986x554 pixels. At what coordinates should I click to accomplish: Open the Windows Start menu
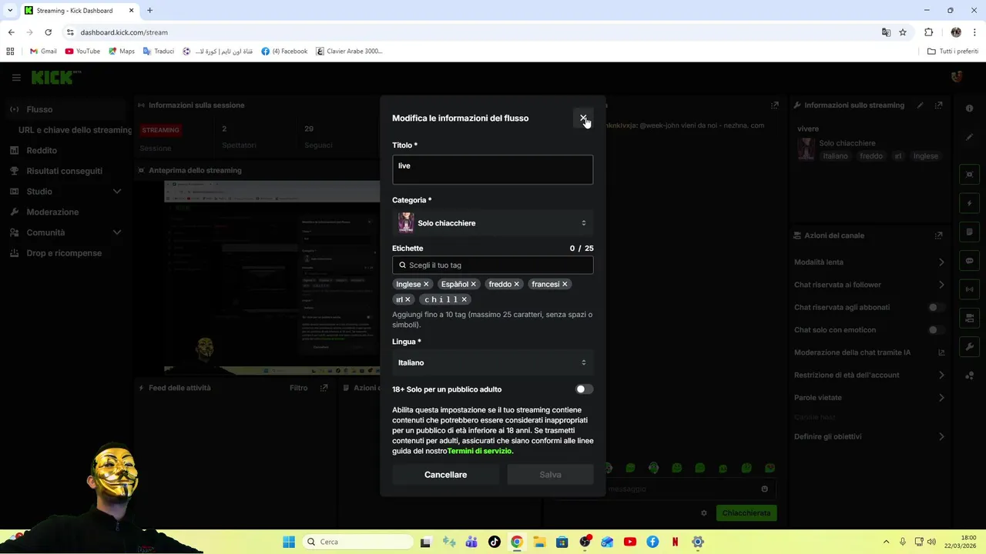pos(289,542)
